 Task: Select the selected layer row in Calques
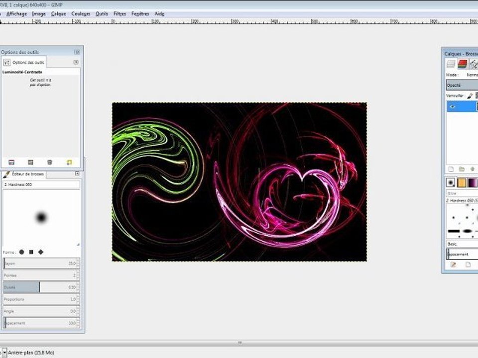[x=462, y=106]
